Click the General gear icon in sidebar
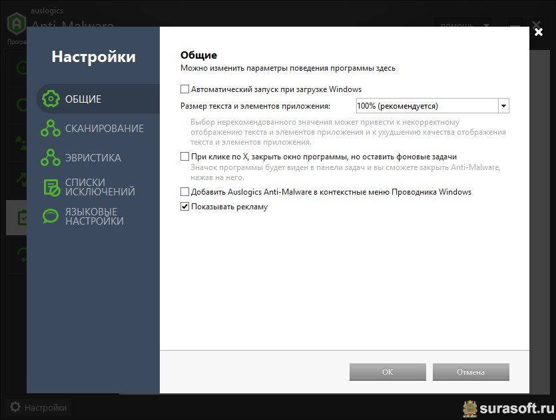This screenshot has width=556, height=420. tap(51, 99)
